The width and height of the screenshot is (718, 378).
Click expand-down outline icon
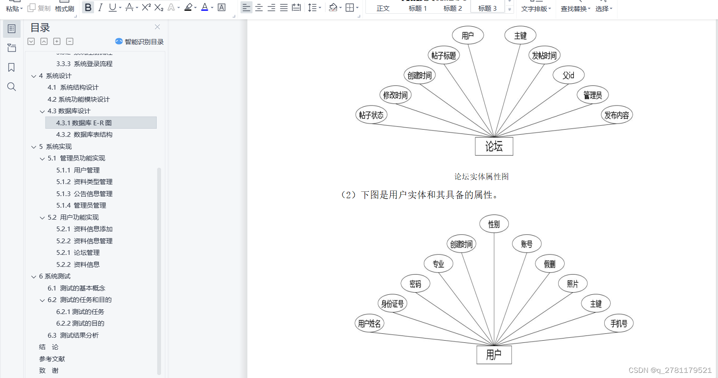[31, 41]
